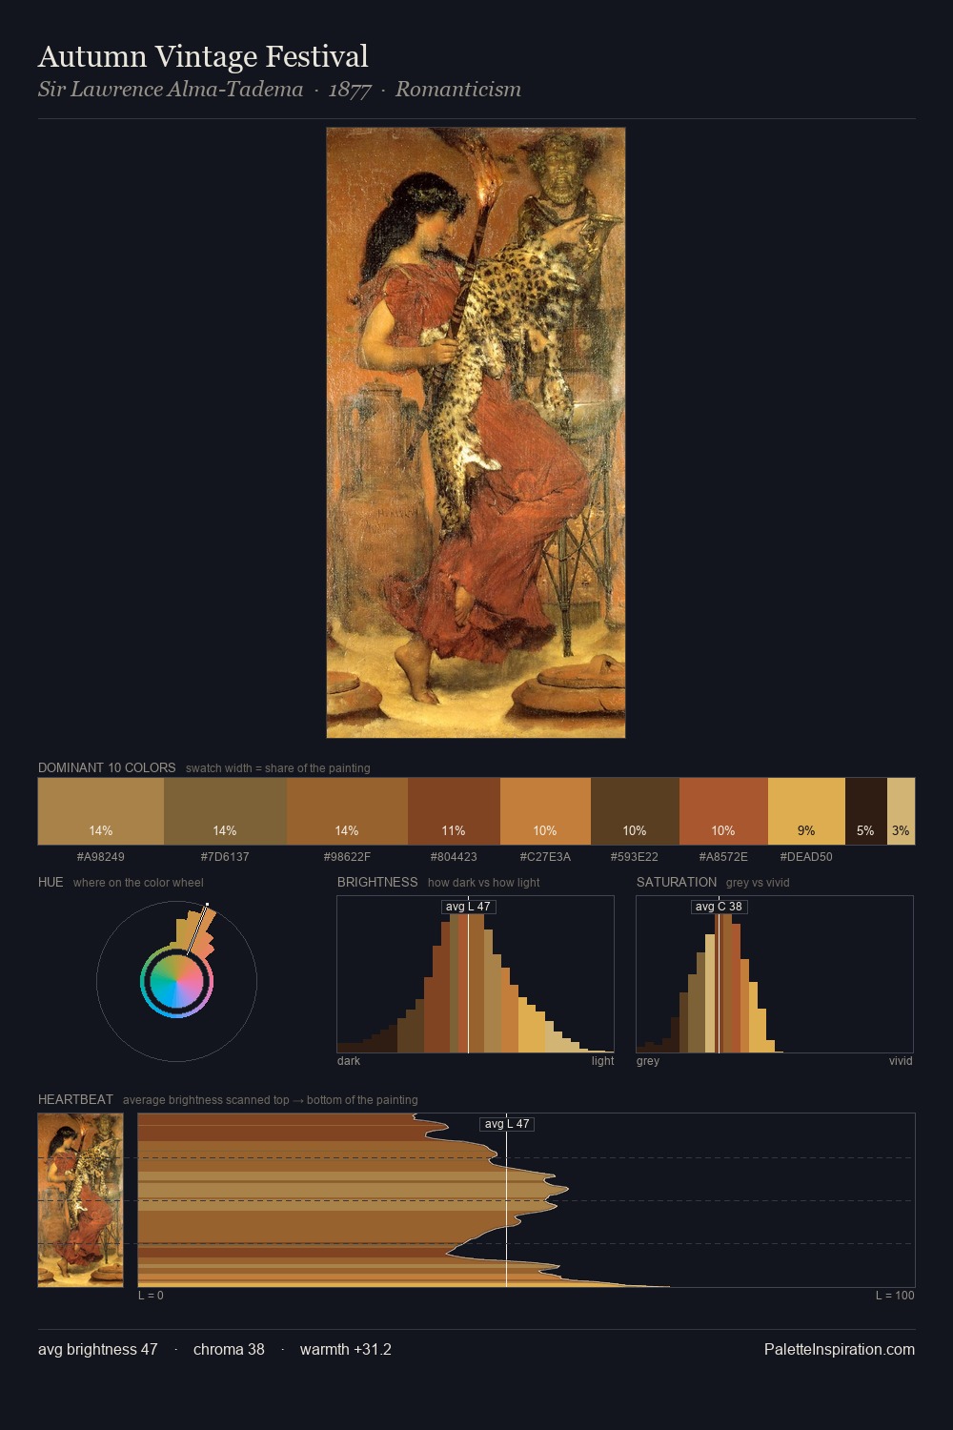Select the #A8572E color swatch
953x1430 pixels.
point(723,811)
